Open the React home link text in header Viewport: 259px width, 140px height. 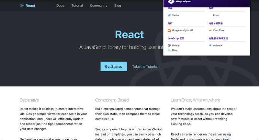(x=30, y=5)
